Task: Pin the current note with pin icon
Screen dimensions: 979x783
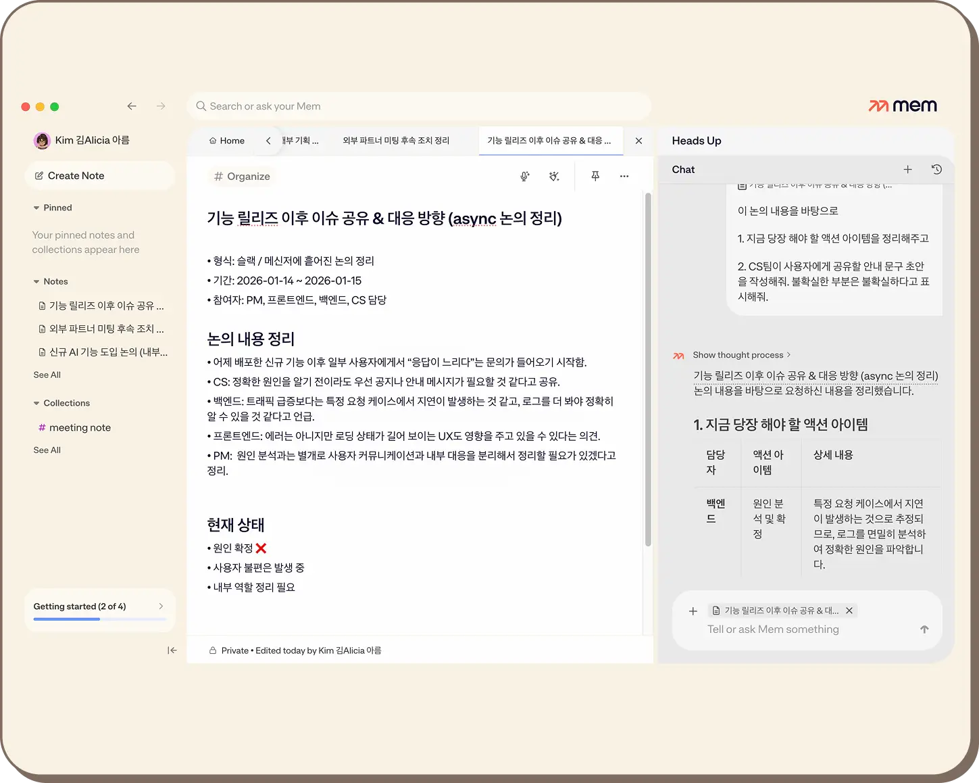Action: pyautogui.click(x=595, y=176)
